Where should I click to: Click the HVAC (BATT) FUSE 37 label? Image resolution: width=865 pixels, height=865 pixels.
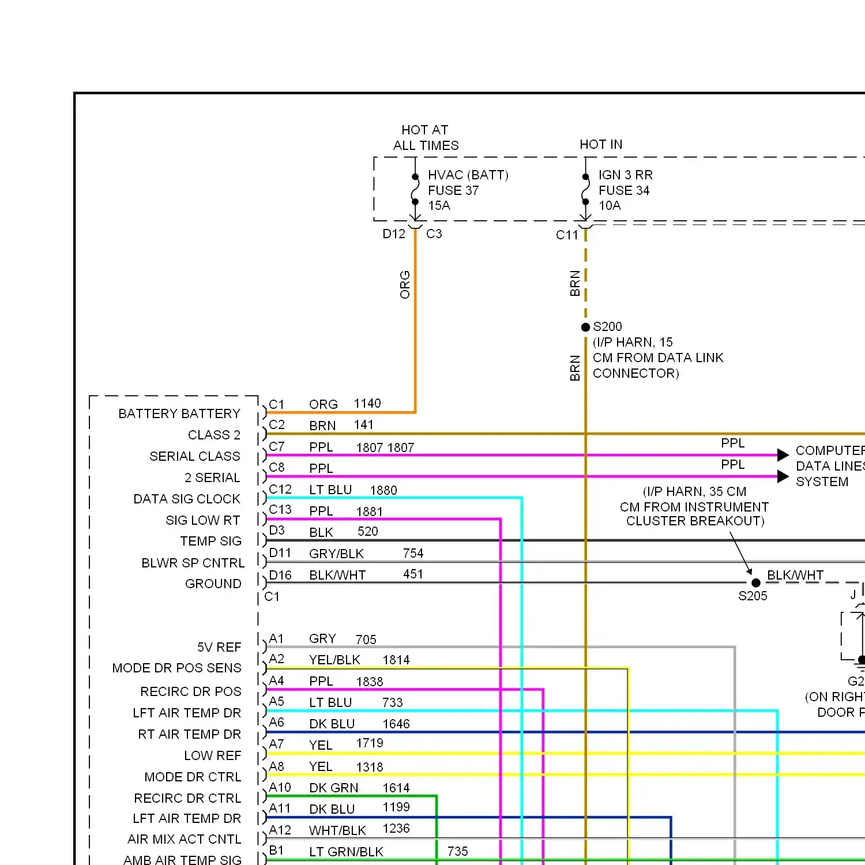tap(468, 190)
